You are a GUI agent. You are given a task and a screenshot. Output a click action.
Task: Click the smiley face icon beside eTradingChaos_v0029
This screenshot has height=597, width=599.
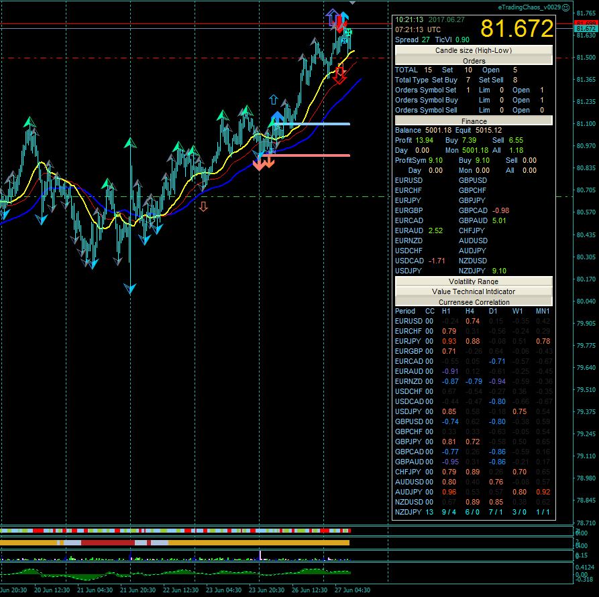coord(565,7)
